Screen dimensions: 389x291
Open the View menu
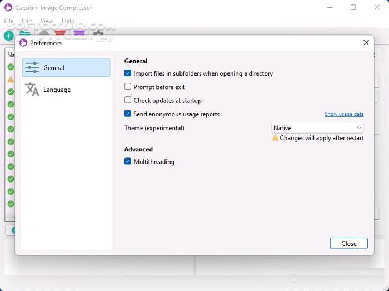[47, 21]
